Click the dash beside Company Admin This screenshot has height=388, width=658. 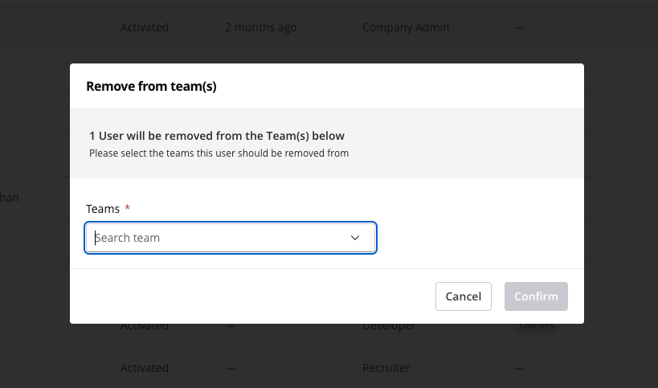click(x=519, y=27)
